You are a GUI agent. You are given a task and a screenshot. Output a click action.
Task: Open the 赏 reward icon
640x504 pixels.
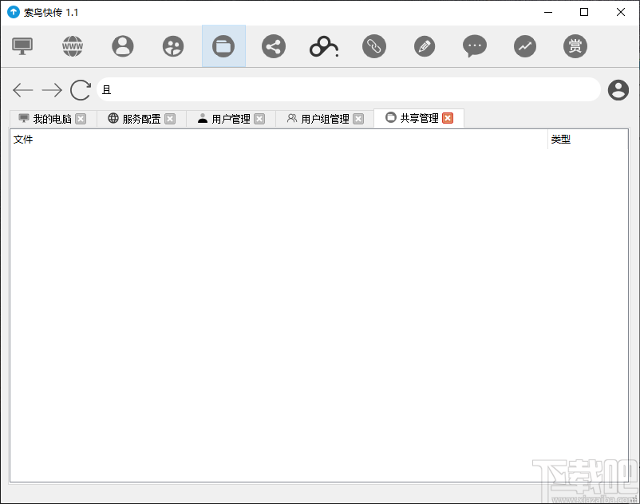click(x=575, y=46)
